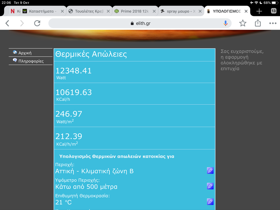280x210 pixels.
Task: Open the browser three-dots menu
Action: (x=273, y=23)
